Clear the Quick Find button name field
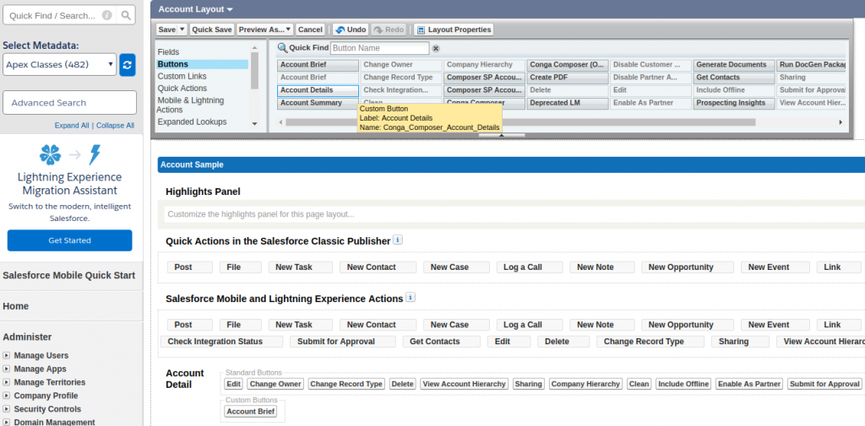The width and height of the screenshot is (865, 426). pos(436,49)
